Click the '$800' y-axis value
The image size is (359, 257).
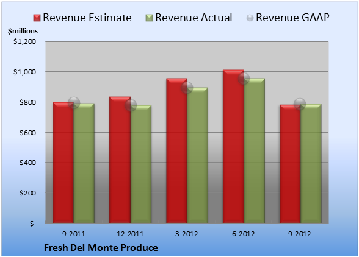pos(27,102)
